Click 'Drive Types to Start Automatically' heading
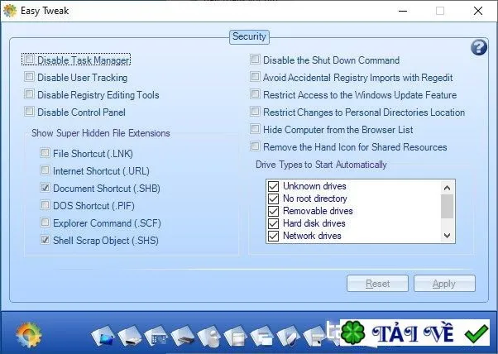This screenshot has height=354, width=498. click(x=321, y=165)
